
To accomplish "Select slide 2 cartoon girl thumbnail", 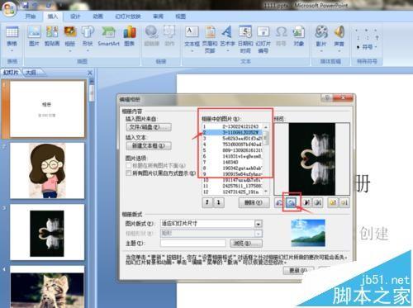I will pyautogui.click(x=47, y=171).
